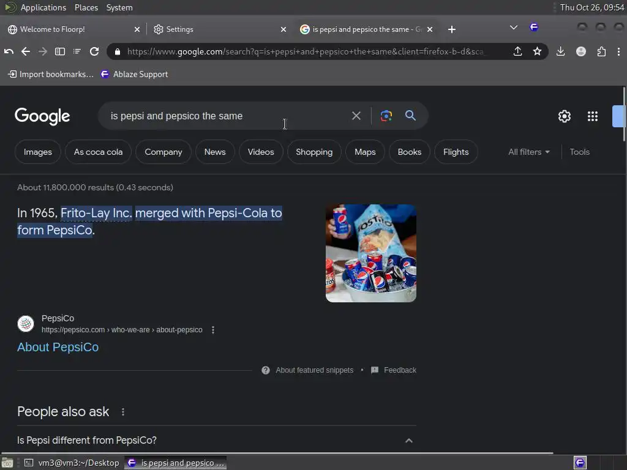Open the All filters dropdown

coord(528,152)
